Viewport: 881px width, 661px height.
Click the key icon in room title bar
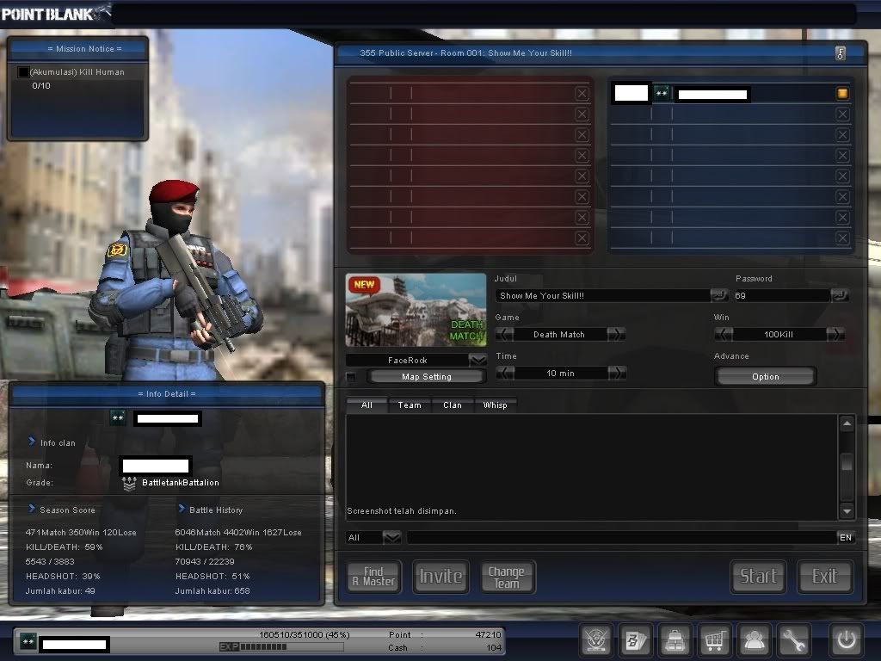[840, 53]
